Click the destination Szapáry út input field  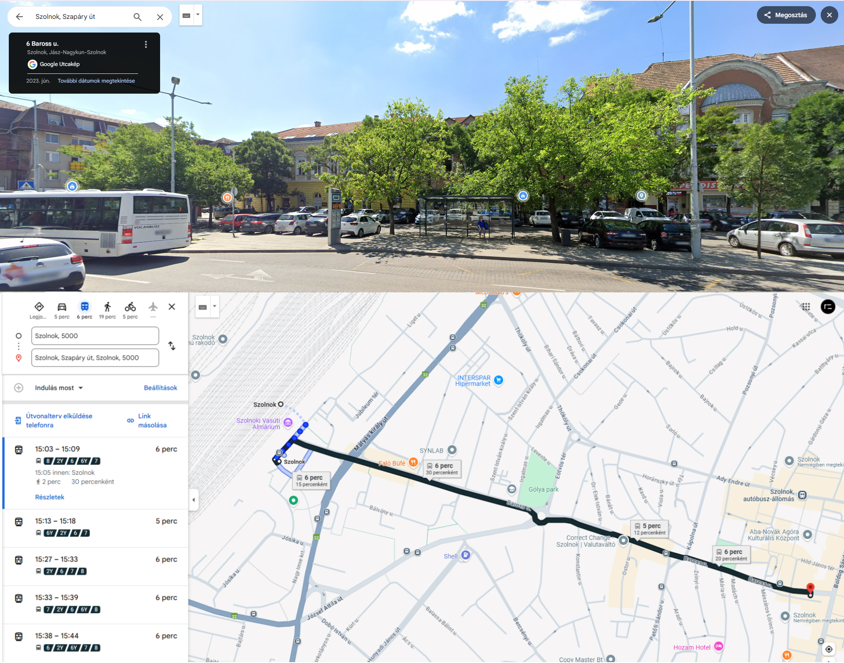[x=95, y=358]
